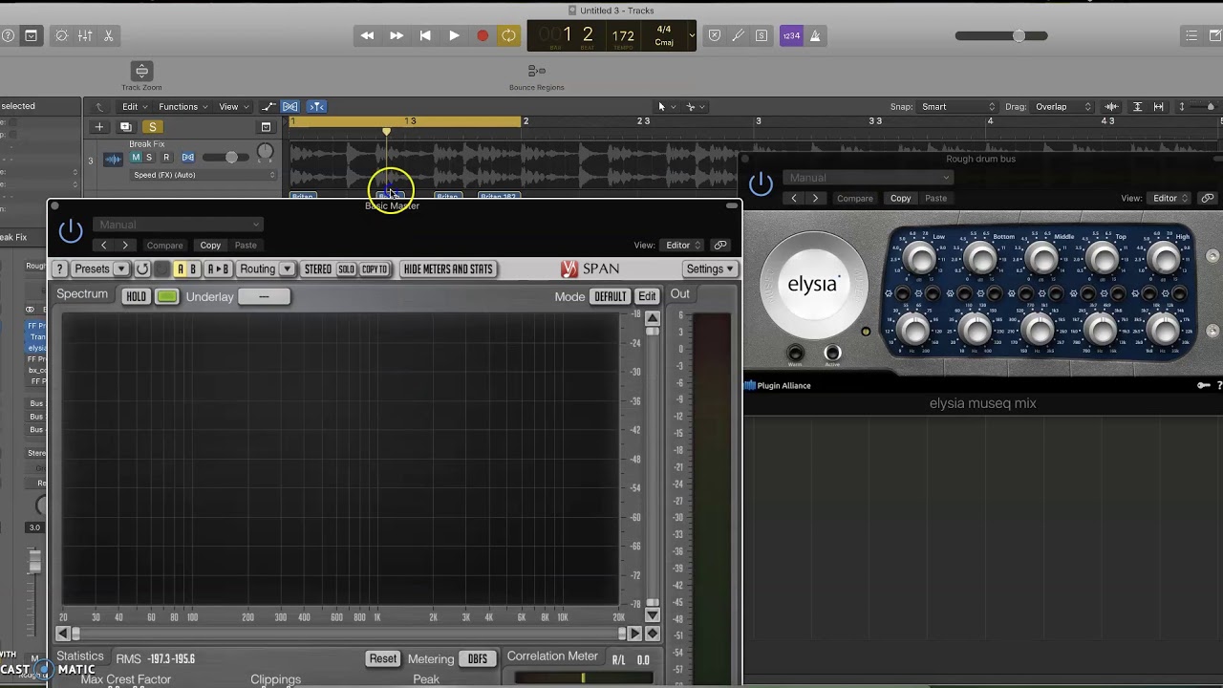
Task: Click the master volume slider in control bar
Action: [x=1001, y=35]
